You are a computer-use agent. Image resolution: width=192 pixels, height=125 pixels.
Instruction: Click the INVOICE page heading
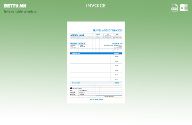pos(96,6)
